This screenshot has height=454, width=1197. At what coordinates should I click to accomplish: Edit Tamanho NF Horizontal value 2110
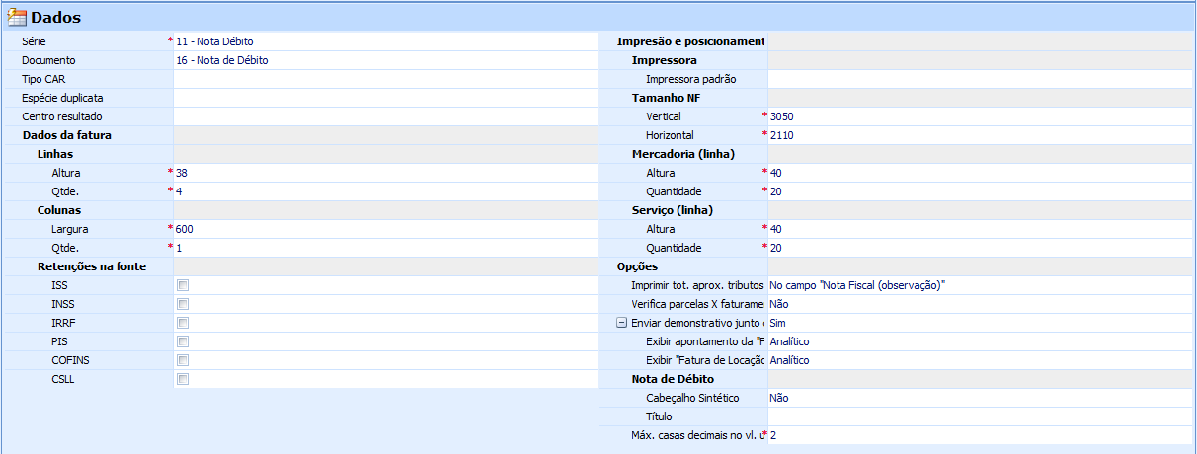tap(980, 135)
